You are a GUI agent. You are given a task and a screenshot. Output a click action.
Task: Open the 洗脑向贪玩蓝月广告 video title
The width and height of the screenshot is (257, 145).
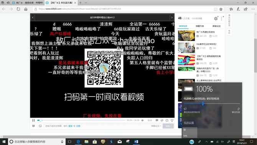[x=208, y=70]
